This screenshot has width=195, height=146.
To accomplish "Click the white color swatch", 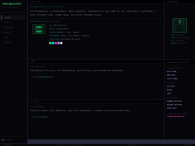I will point(61,43).
